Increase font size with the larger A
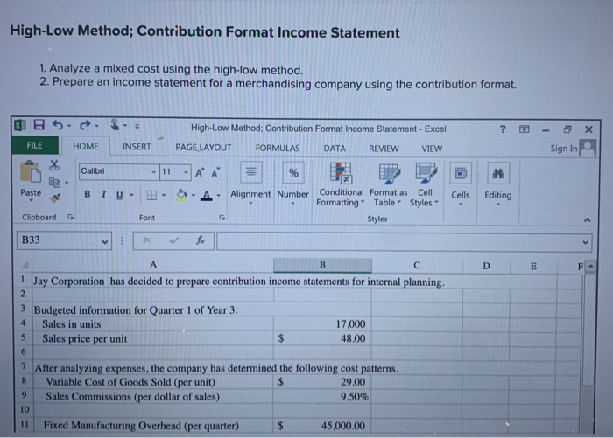Viewport: 613px width, 438px height. (200, 173)
